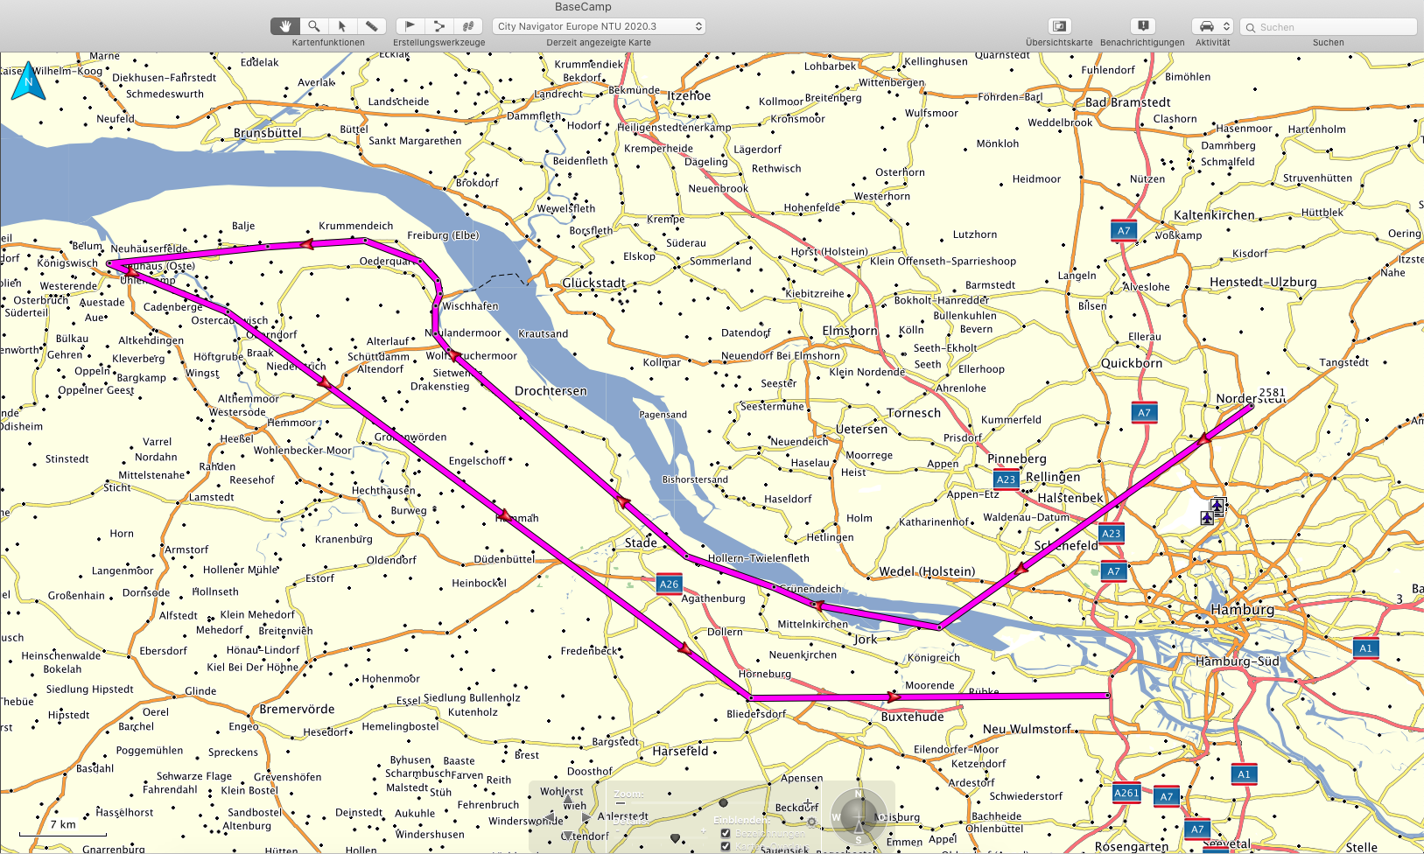Screen dimensions: 1424x854
Task: Click the Stade town label
Action: (641, 542)
